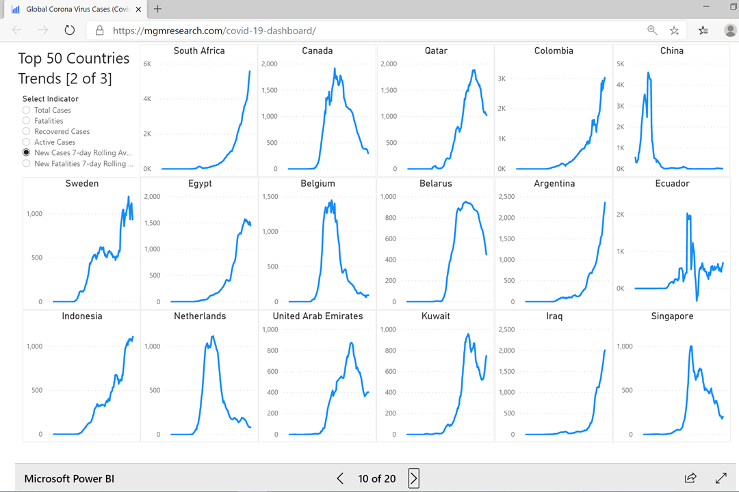Open the China trend chart

tap(672, 110)
